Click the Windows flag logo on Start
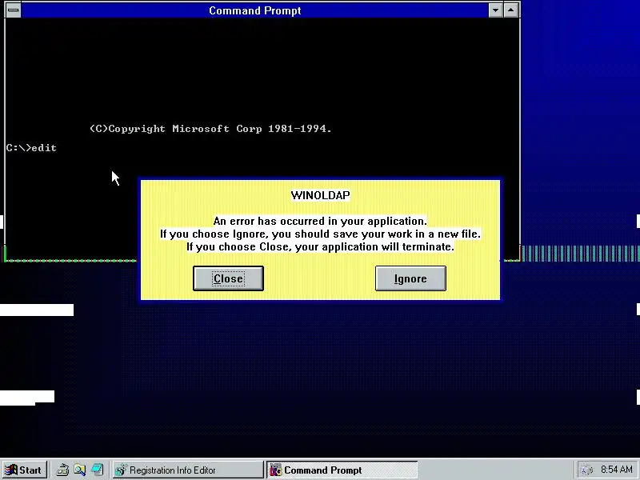The height and width of the screenshot is (480, 640). coord(11,470)
